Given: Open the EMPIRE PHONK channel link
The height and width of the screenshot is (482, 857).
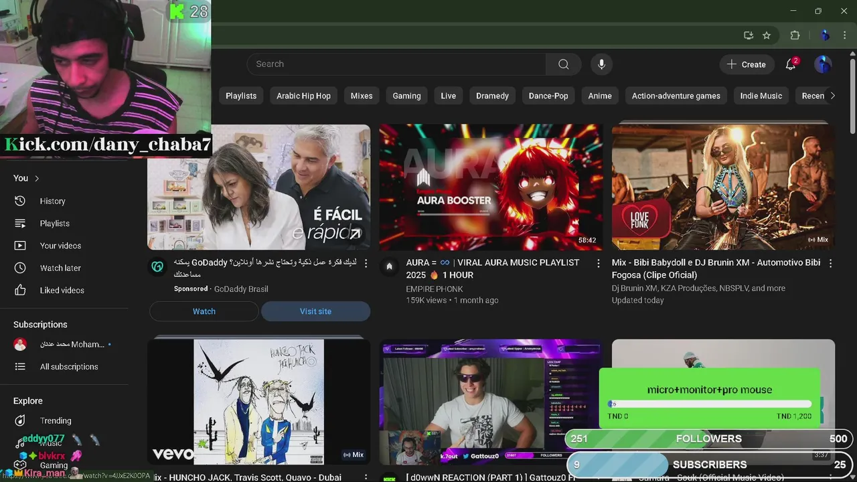Looking at the screenshot, I should (435, 289).
